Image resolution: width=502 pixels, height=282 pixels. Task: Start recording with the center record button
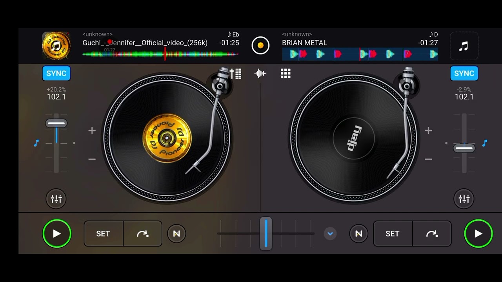(x=260, y=45)
